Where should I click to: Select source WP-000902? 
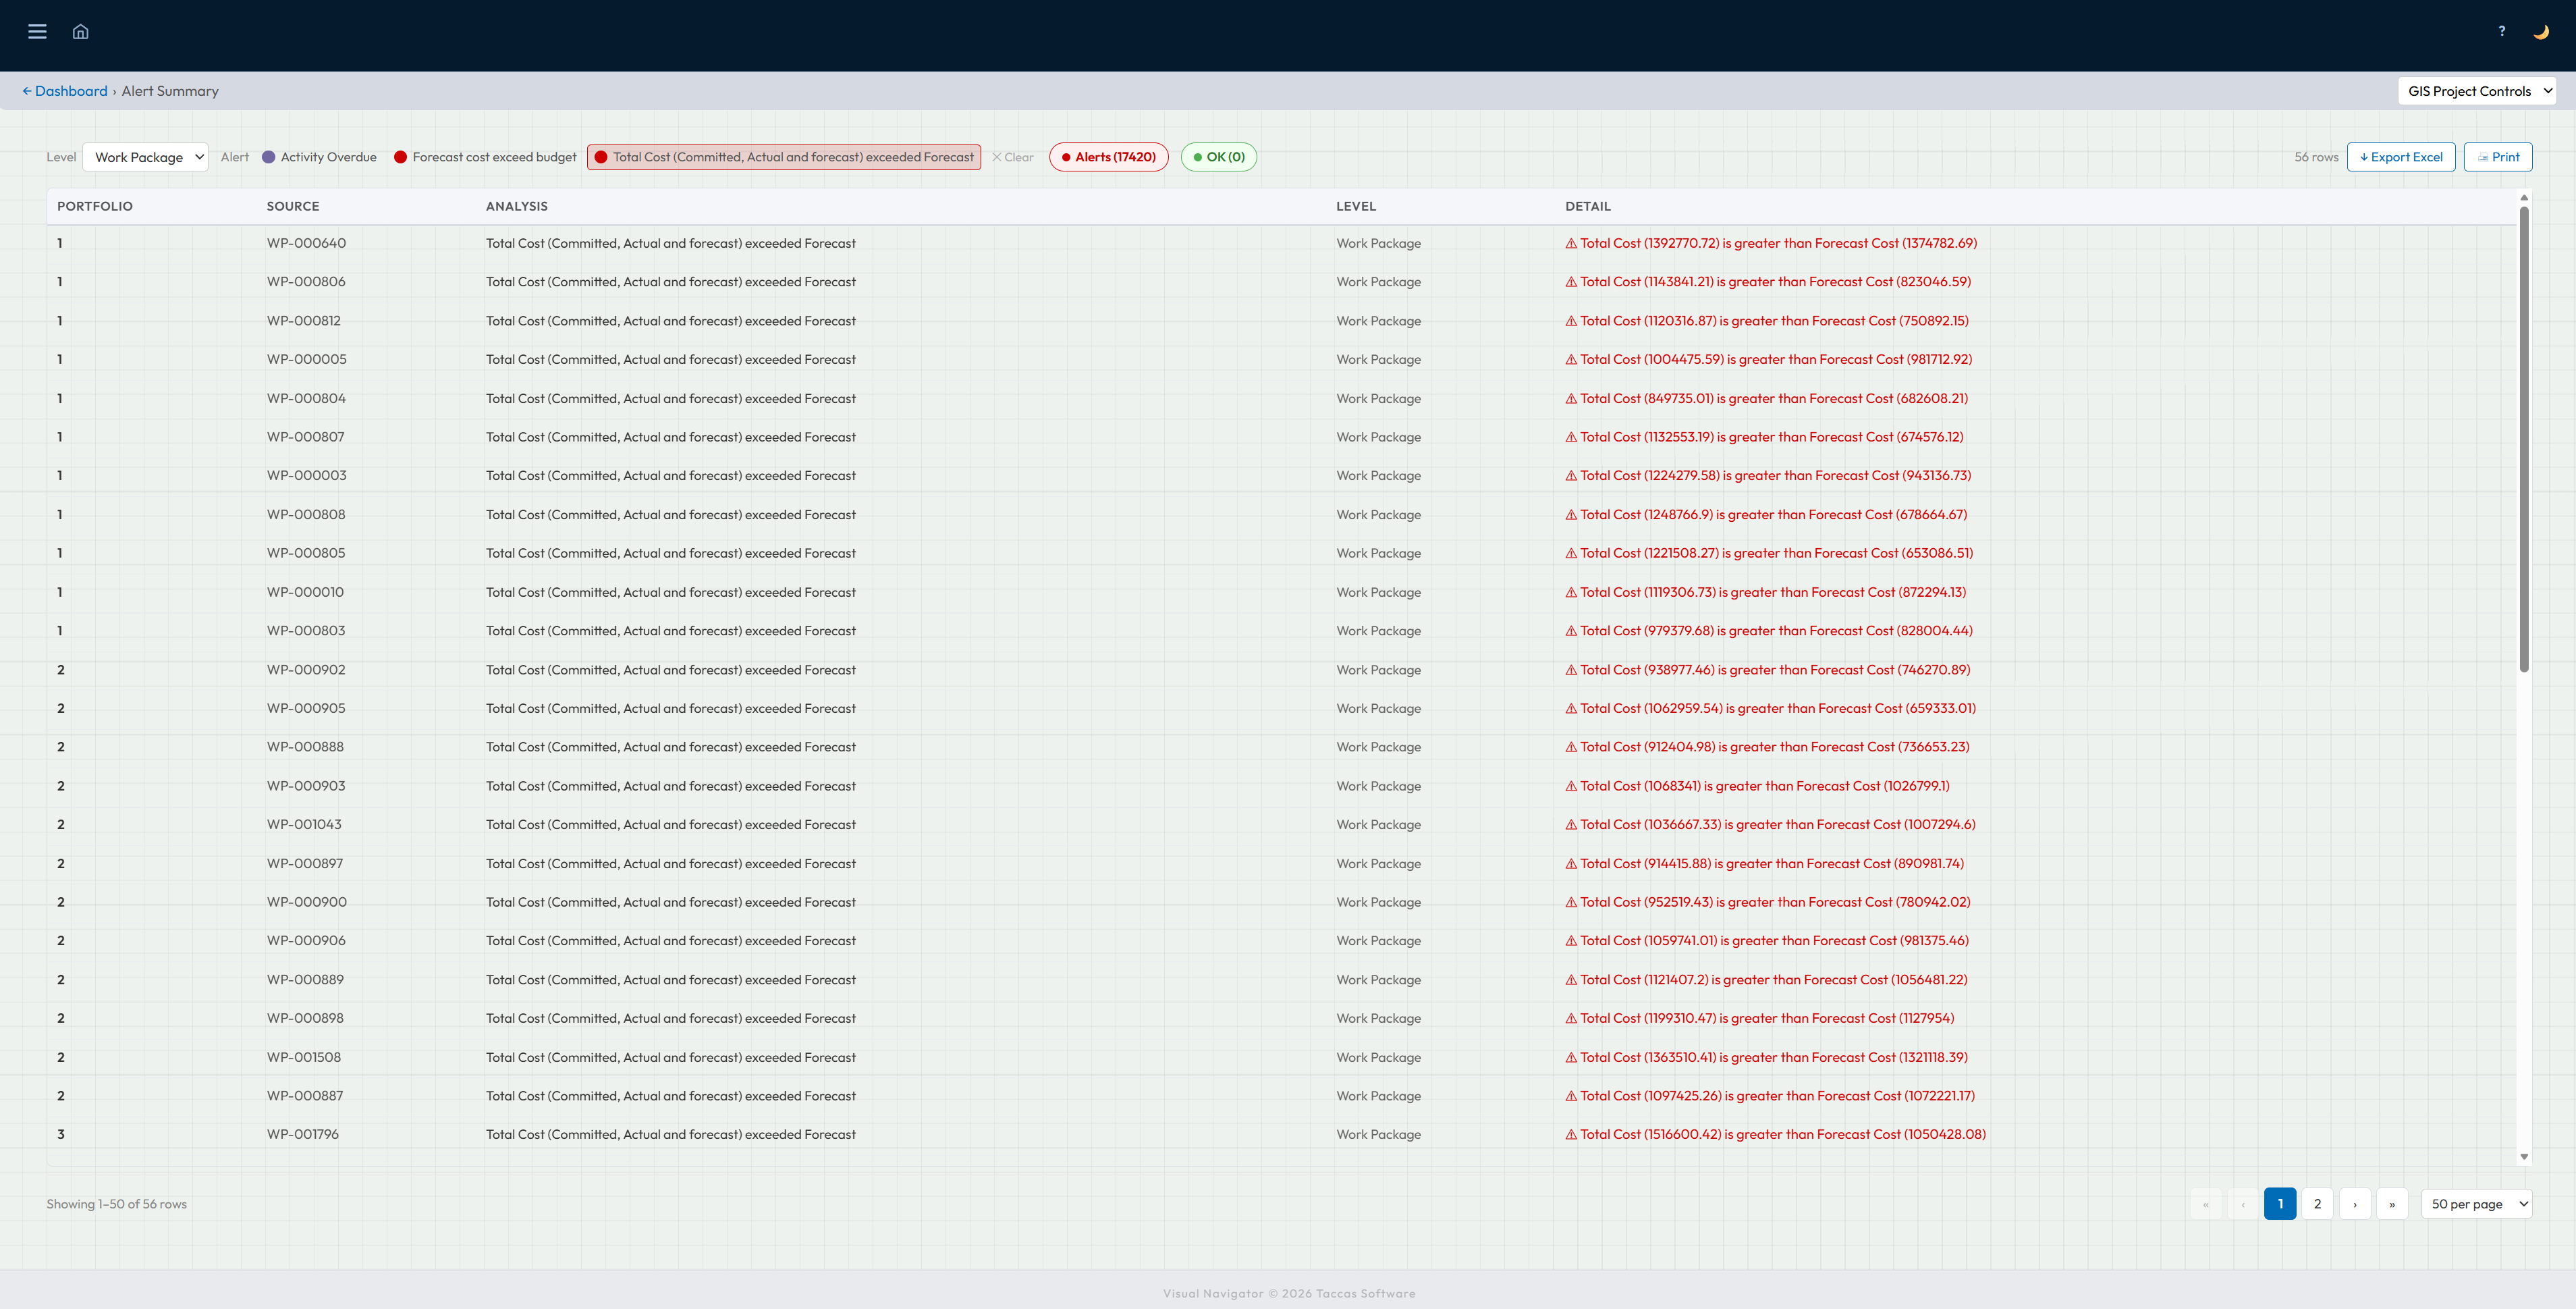pos(306,670)
